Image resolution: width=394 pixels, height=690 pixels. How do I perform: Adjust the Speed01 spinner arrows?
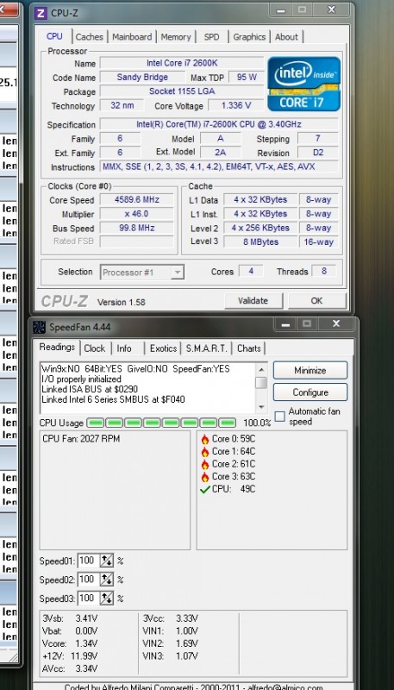(x=107, y=561)
